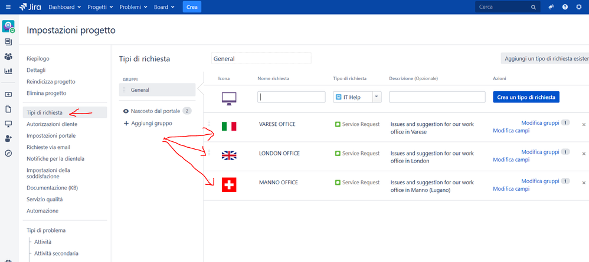
Task: Click Modifica campi for LONDON OFFICE
Action: coord(511,160)
